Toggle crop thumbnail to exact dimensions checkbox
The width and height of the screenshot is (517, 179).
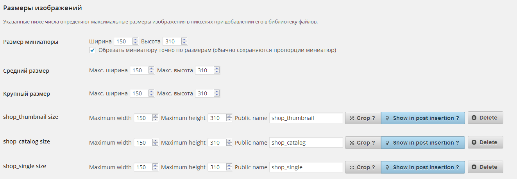tap(92, 50)
